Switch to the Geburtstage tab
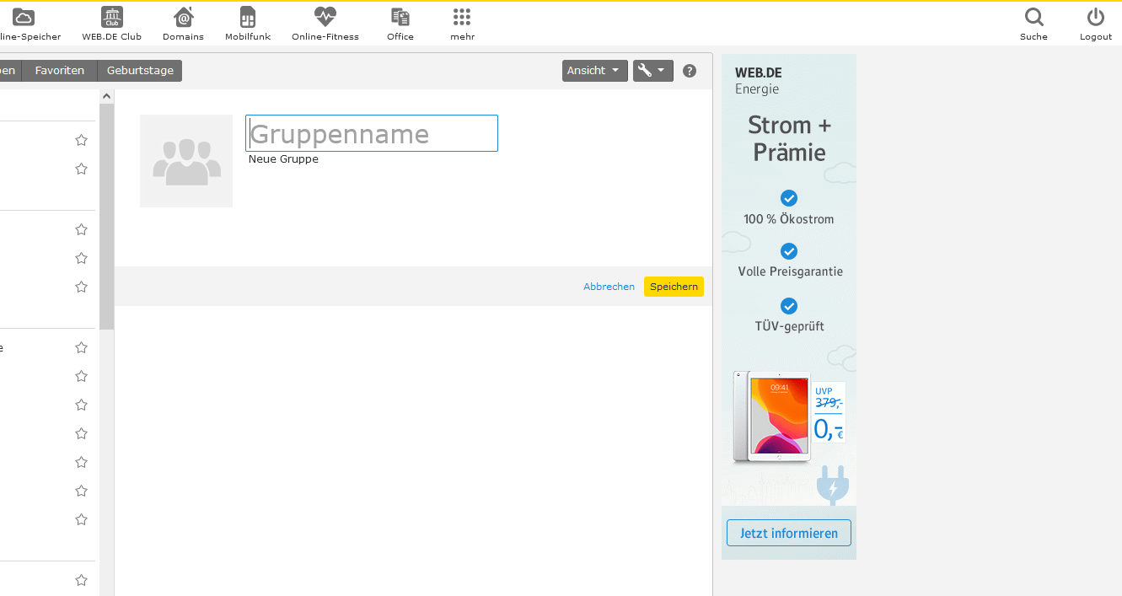Viewport: 1122px width, 596px height. 140,71
